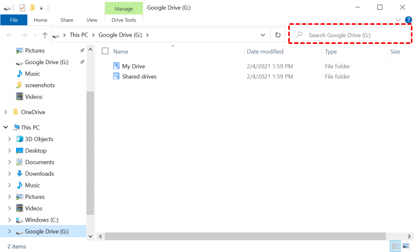
Task: Open the screenshots folder in sidebar
Action: coord(40,85)
